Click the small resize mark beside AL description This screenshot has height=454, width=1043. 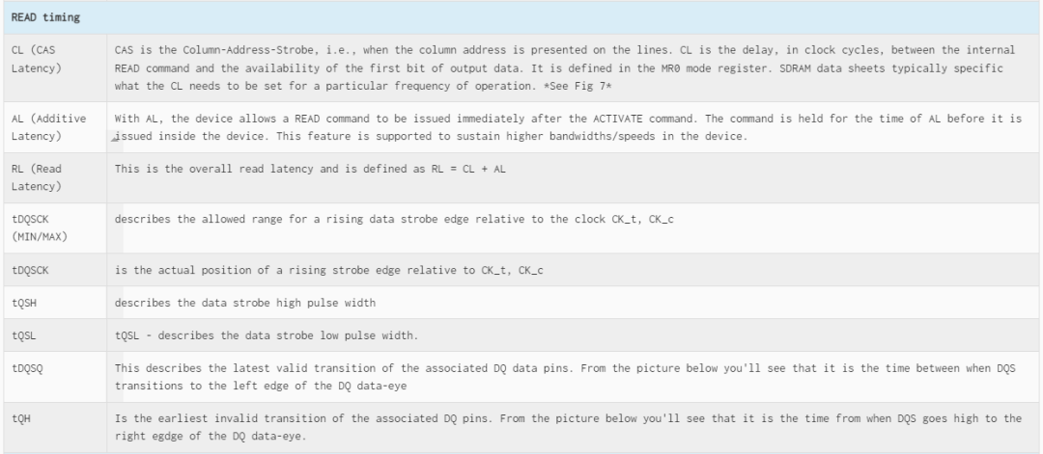[x=114, y=140]
